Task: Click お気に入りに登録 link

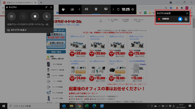Action: coord(73,25)
